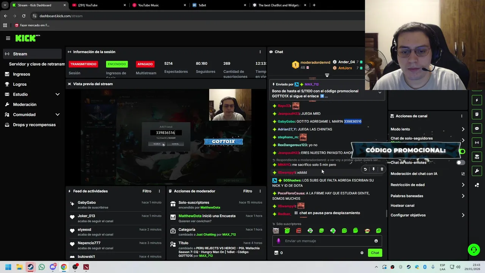Open MatthewDota link in moderator actions

[210, 207]
